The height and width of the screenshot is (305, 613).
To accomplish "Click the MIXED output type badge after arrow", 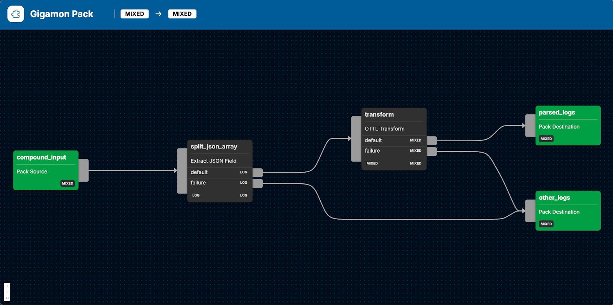I will [182, 14].
